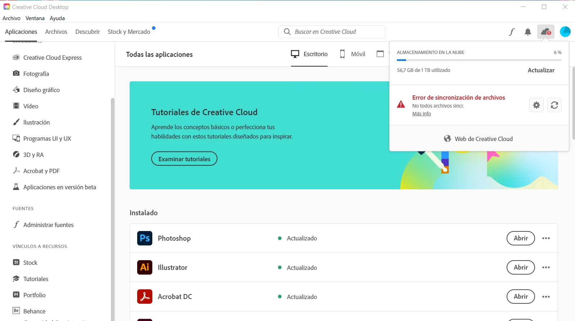The width and height of the screenshot is (575, 321).
Task: Open Web de Creative Cloud
Action: 479,139
